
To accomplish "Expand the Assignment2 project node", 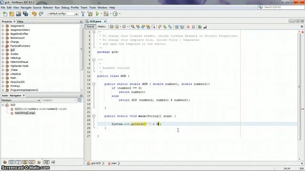I will click(3, 26).
